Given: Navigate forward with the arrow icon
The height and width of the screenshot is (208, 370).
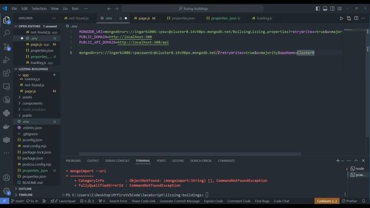Looking at the screenshot, I should [117, 9].
